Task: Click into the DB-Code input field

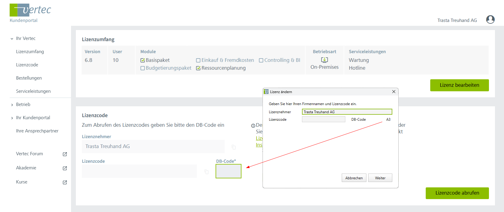Action: [x=228, y=171]
